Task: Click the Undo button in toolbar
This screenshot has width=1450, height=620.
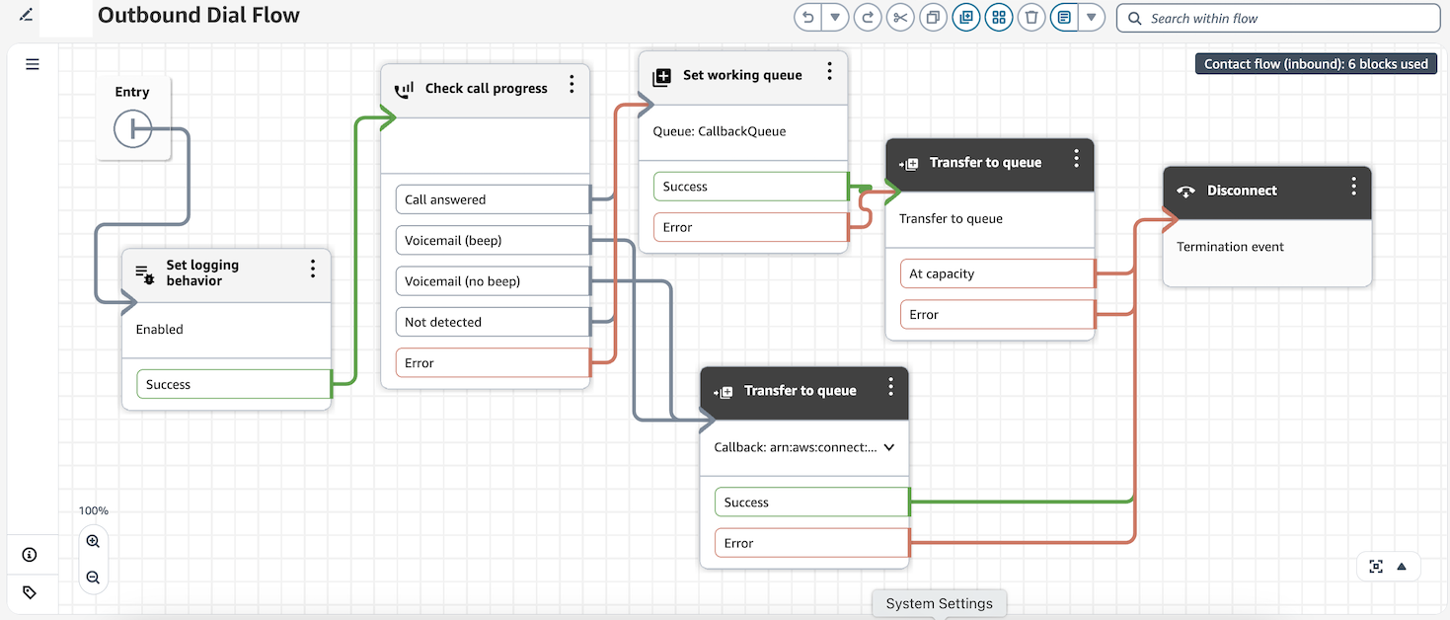Action: pos(808,18)
